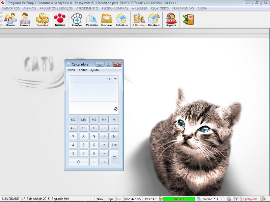Click the 1/x reciprocal button
Screen dimensions: 270x202
(x=114, y=145)
